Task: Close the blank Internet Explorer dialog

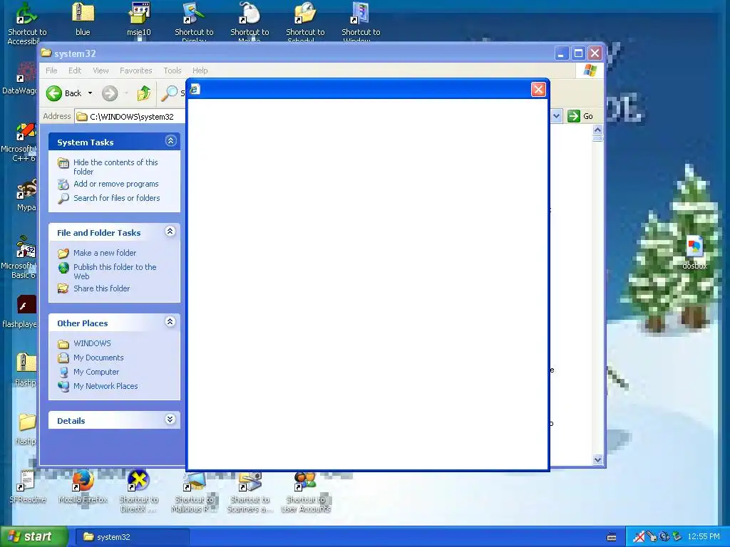Action: point(538,89)
